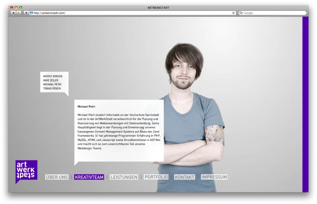Open the IMPRESSUM page
Screen dimensions: 317x204
click(215, 177)
